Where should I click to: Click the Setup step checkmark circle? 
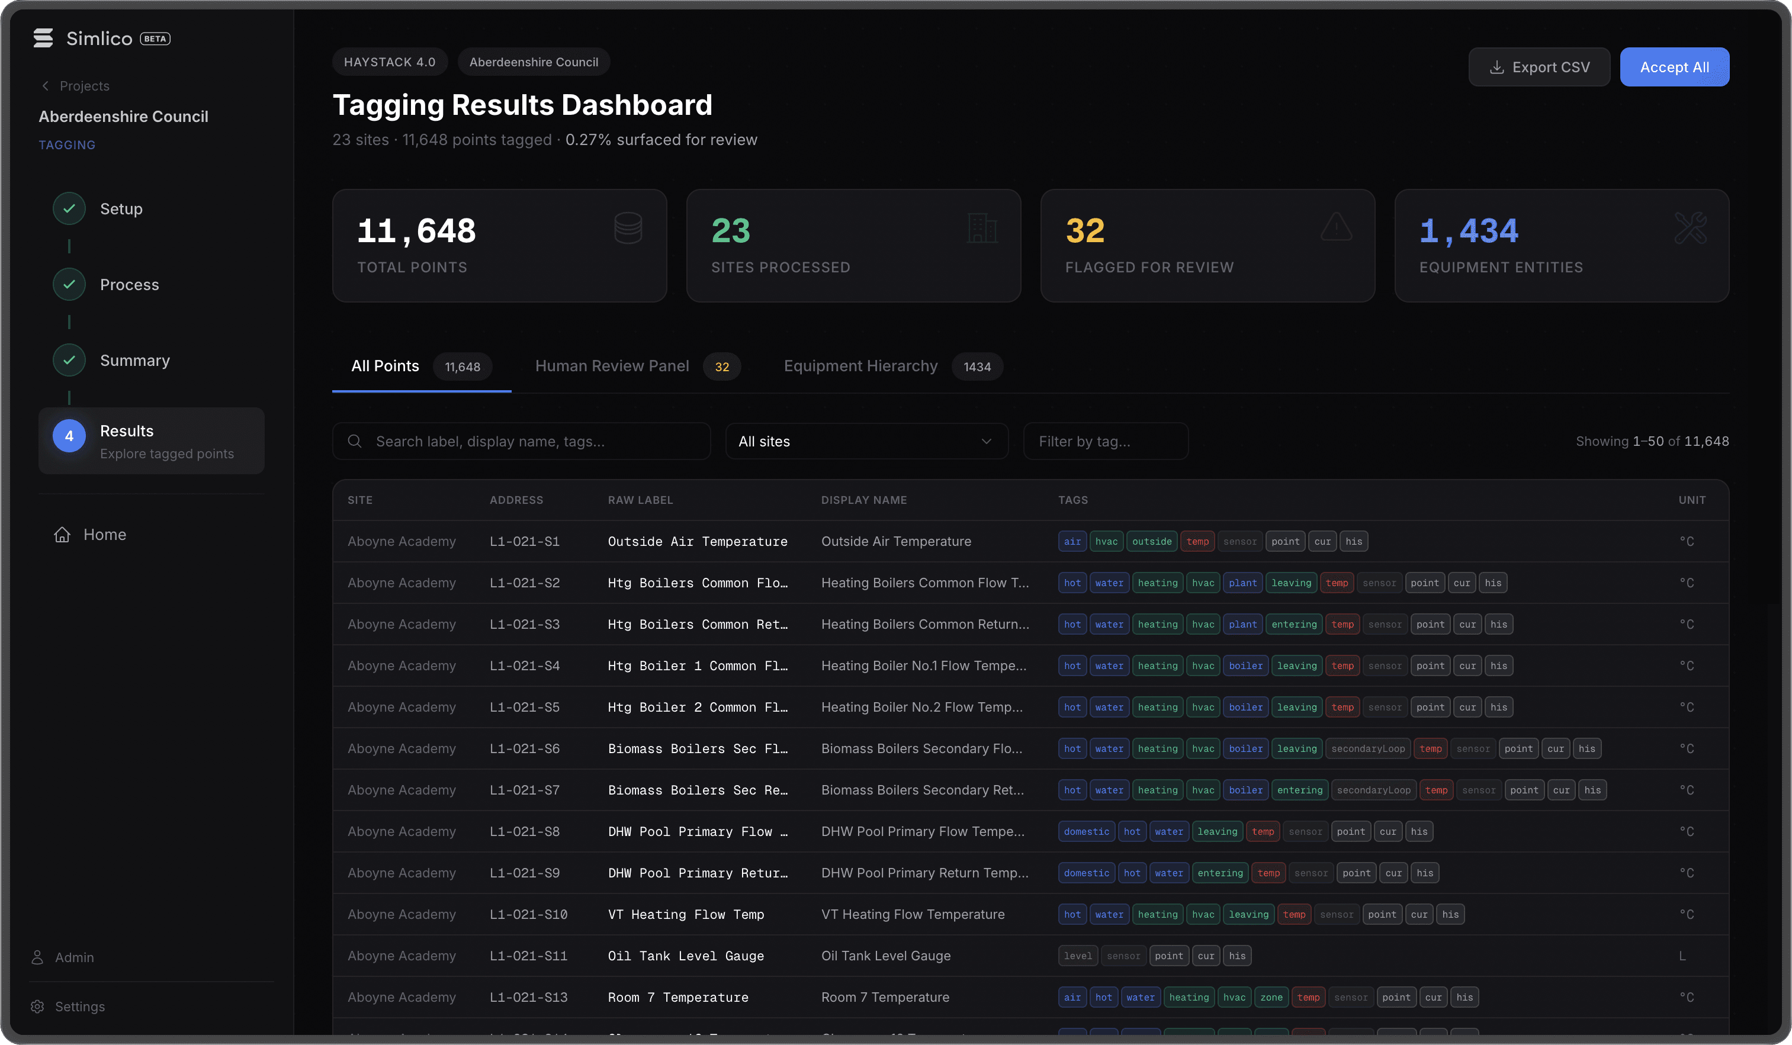[69, 209]
